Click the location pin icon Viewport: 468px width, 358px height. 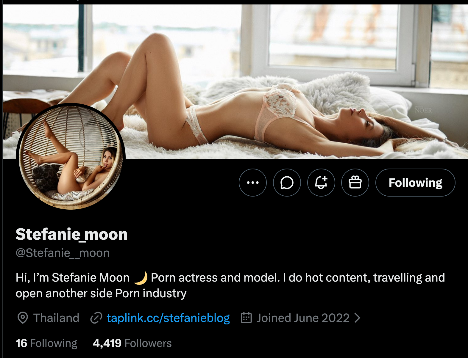coord(23,318)
